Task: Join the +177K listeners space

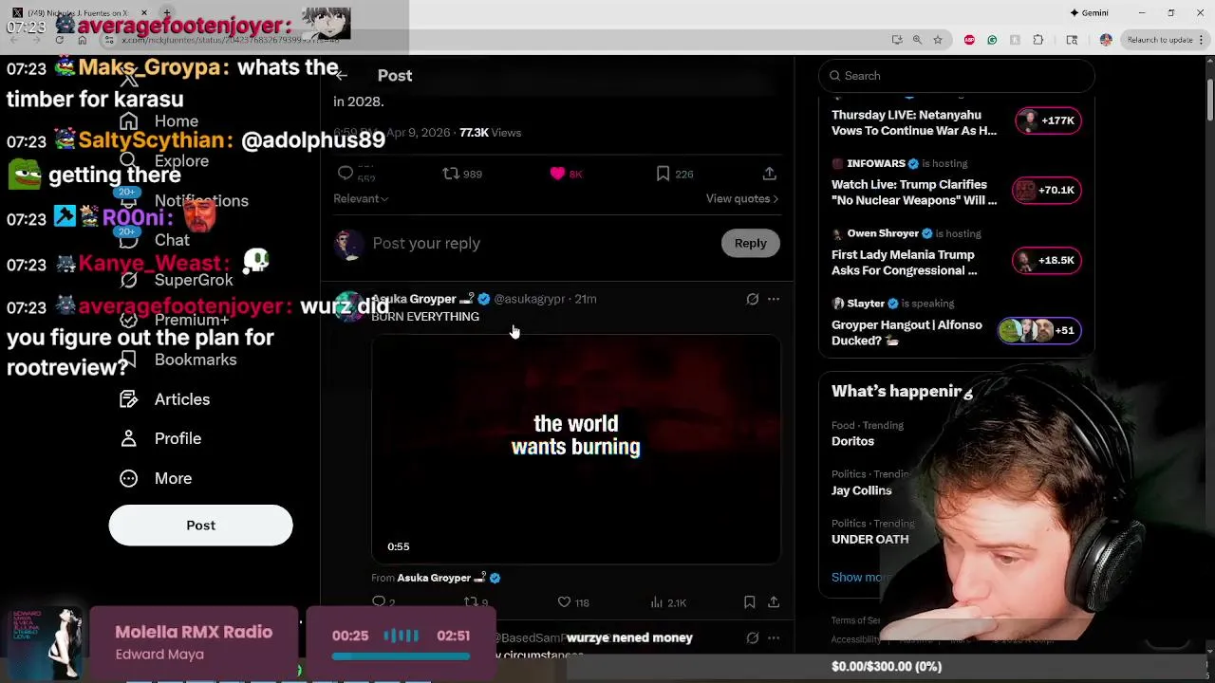Action: click(x=1047, y=120)
